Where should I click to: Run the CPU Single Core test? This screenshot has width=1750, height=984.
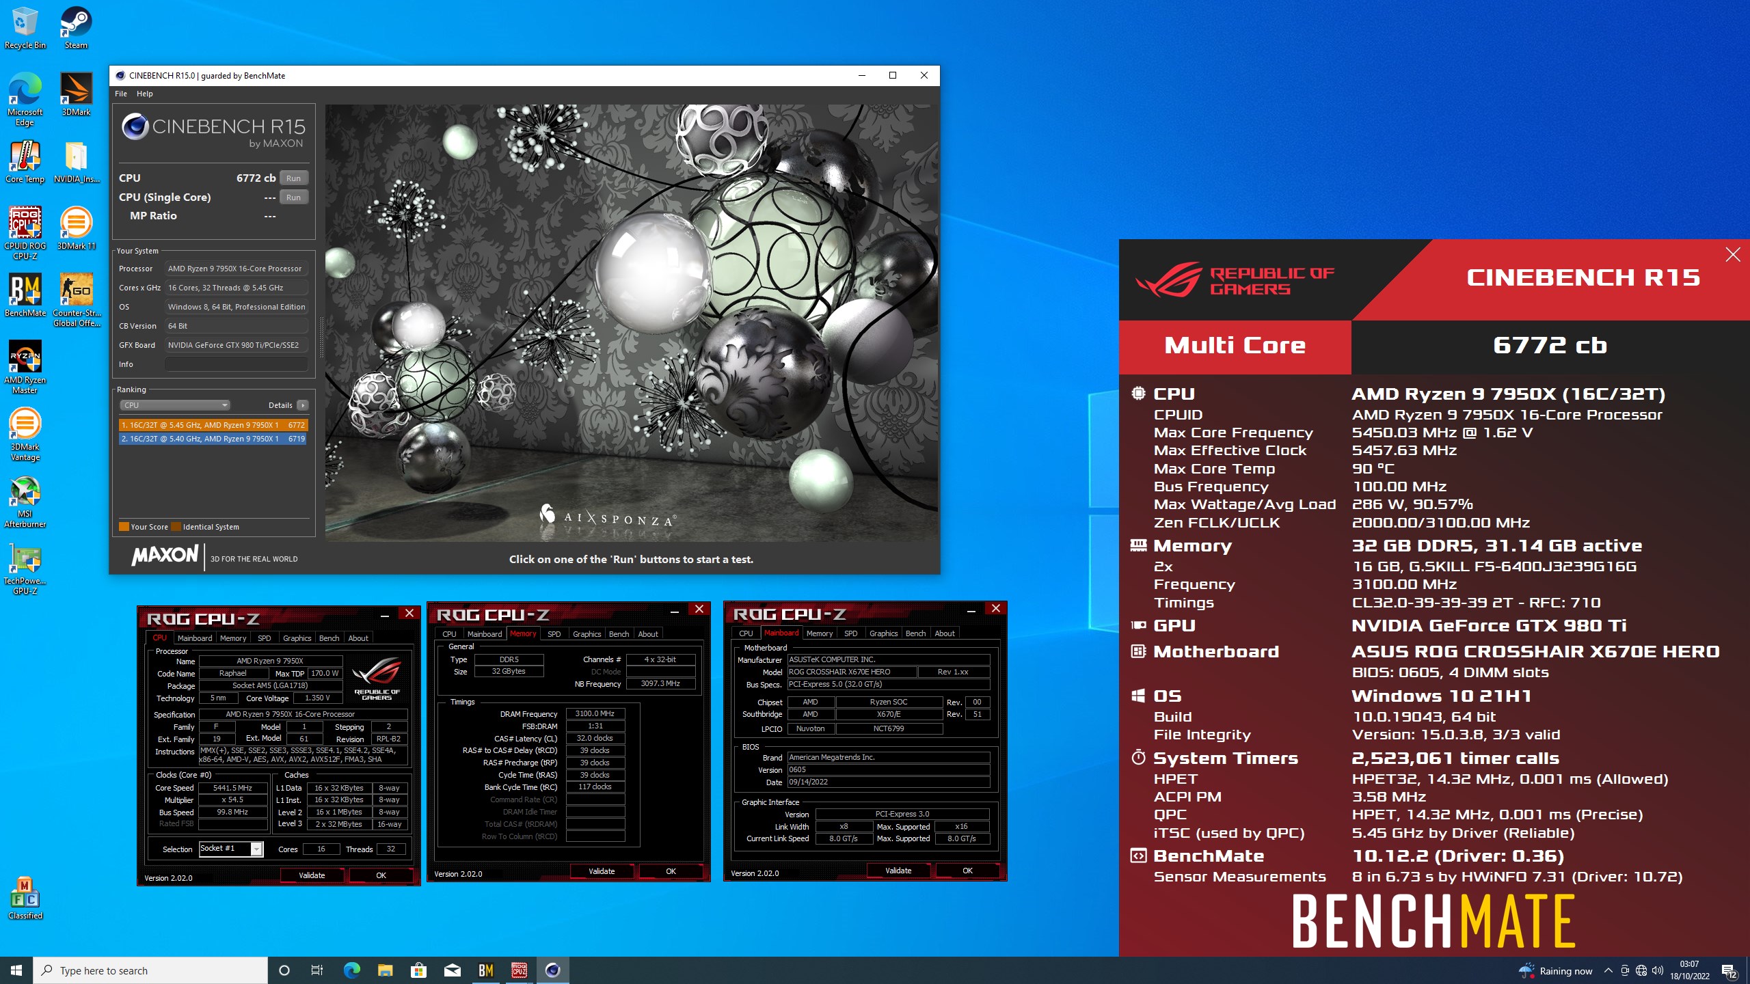293,197
